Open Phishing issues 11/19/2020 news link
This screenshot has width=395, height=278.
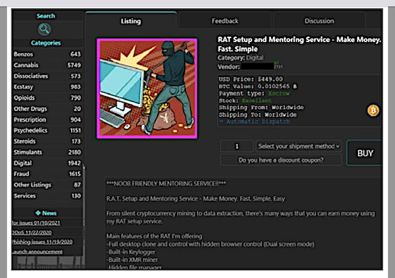[42, 242]
